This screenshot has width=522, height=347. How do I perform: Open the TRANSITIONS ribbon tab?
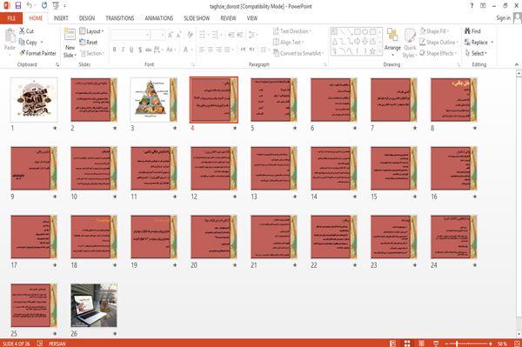pos(120,18)
